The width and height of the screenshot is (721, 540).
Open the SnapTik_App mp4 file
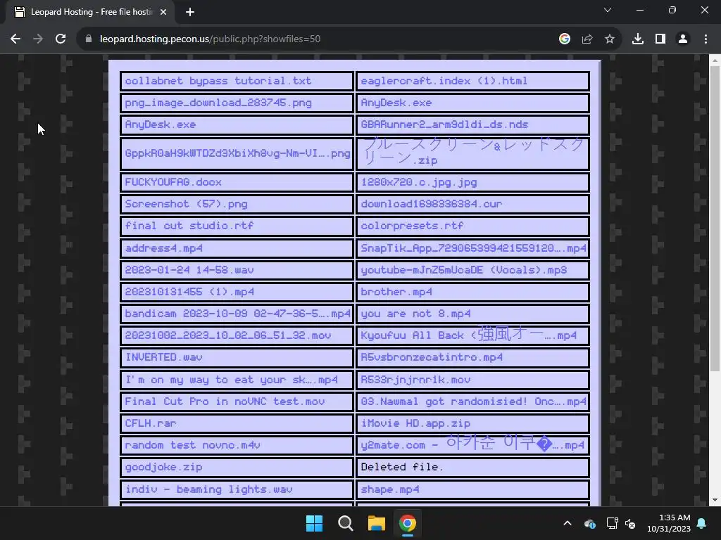point(472,248)
